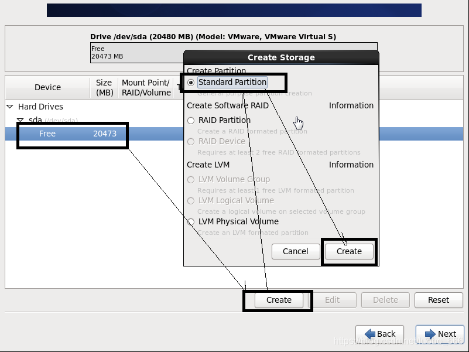Viewport: 469px width, 352px height.
Task: Click the Delete button below the device list
Action: tap(385, 300)
